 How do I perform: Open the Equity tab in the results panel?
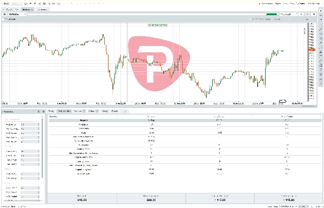click(51, 111)
